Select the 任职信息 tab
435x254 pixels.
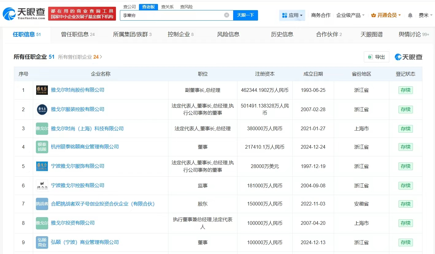27,34
